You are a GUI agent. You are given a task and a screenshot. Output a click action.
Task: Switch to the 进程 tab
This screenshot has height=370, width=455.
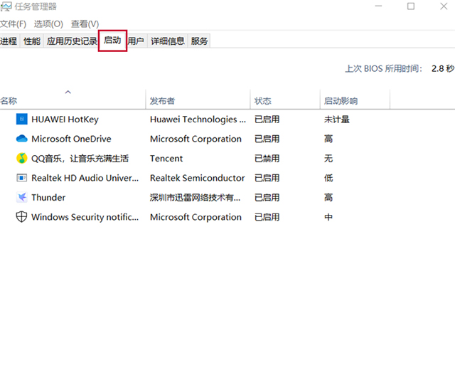coord(9,41)
